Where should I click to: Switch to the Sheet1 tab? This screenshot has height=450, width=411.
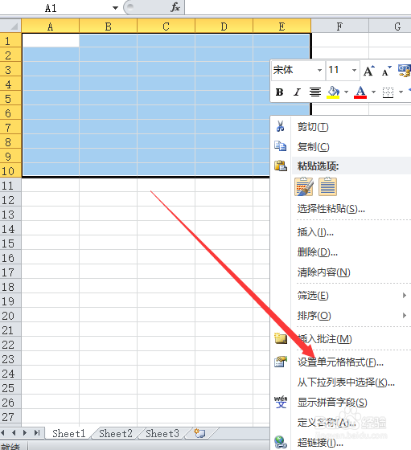69,433
